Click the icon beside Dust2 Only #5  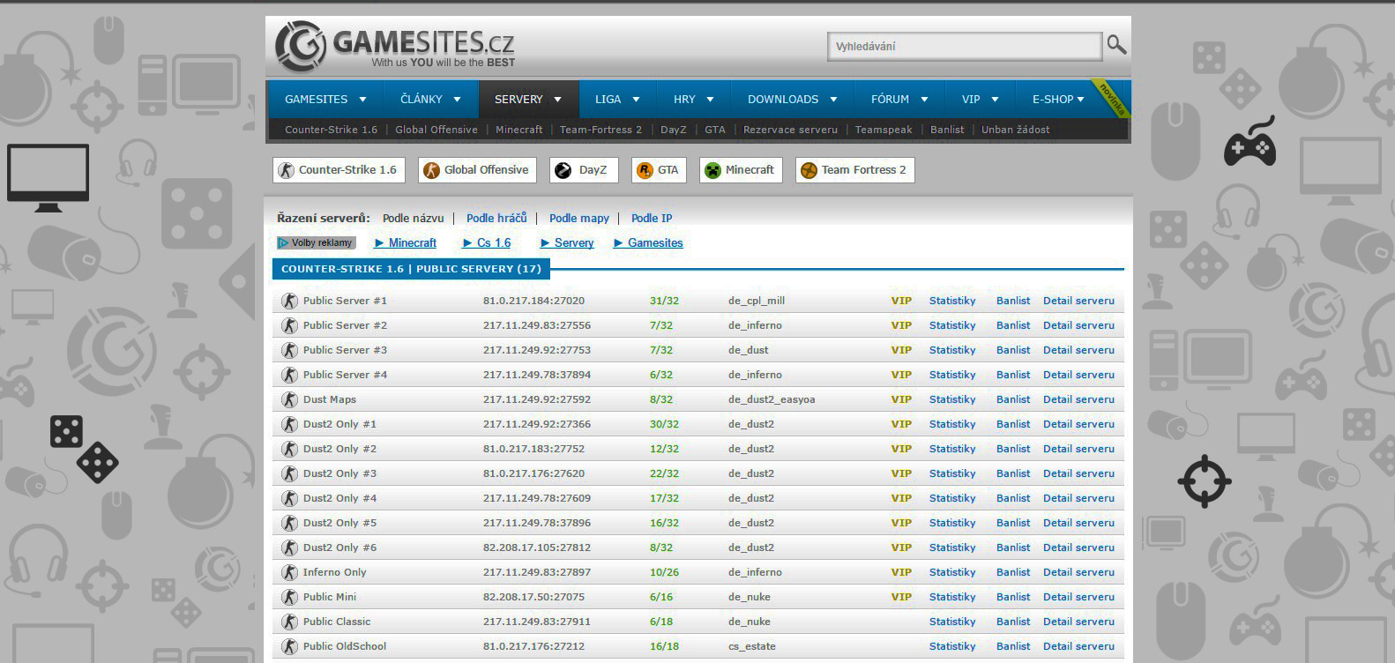(x=289, y=523)
